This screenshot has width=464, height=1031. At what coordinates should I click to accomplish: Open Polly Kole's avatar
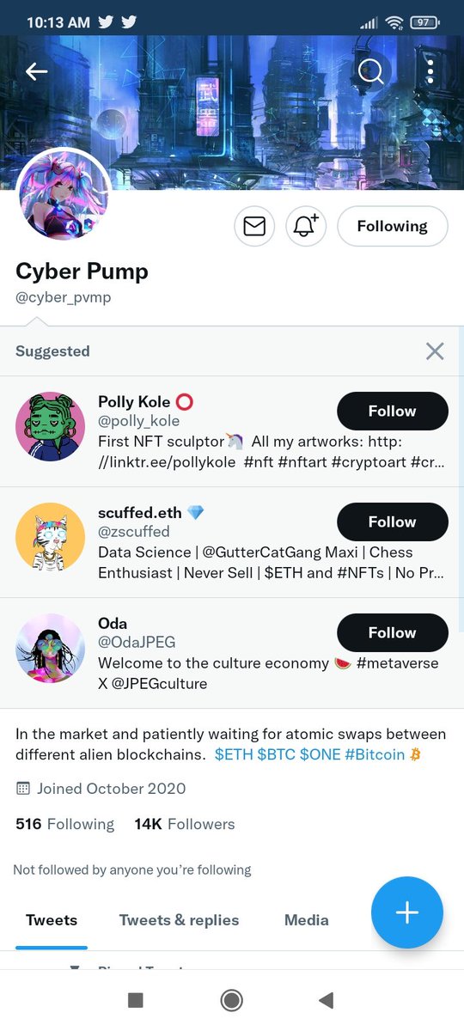[50, 426]
